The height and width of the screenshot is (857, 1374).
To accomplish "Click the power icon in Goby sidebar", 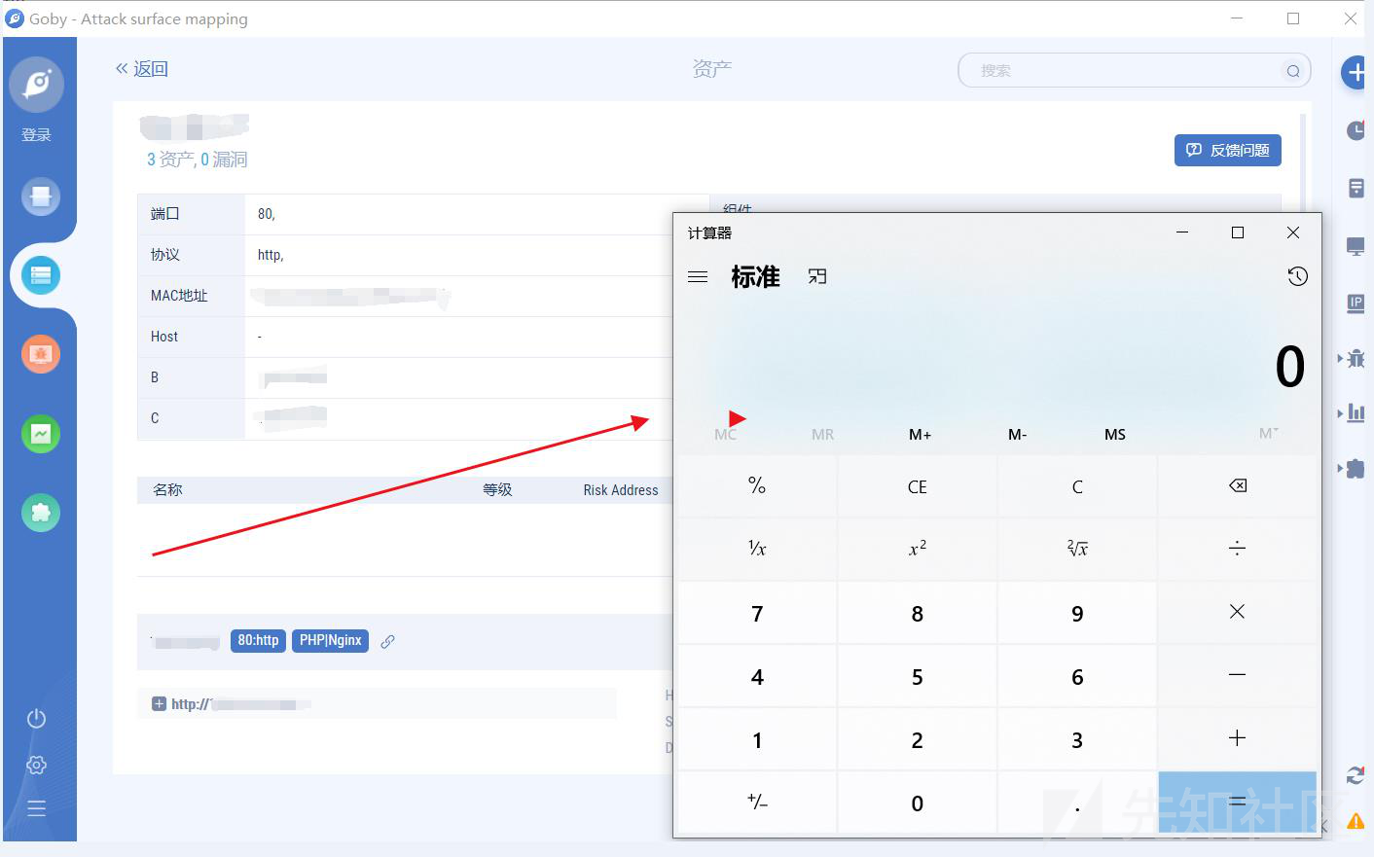I will coord(37,719).
